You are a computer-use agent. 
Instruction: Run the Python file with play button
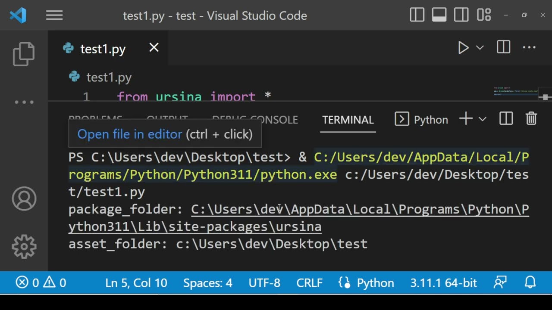[x=463, y=48]
